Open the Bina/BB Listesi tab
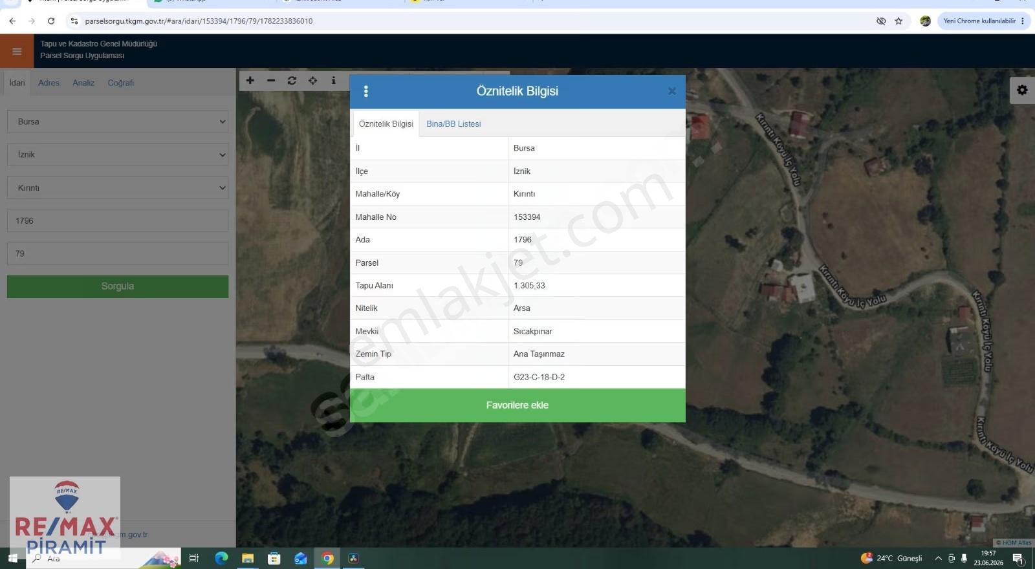This screenshot has height=569, width=1035. pos(453,123)
